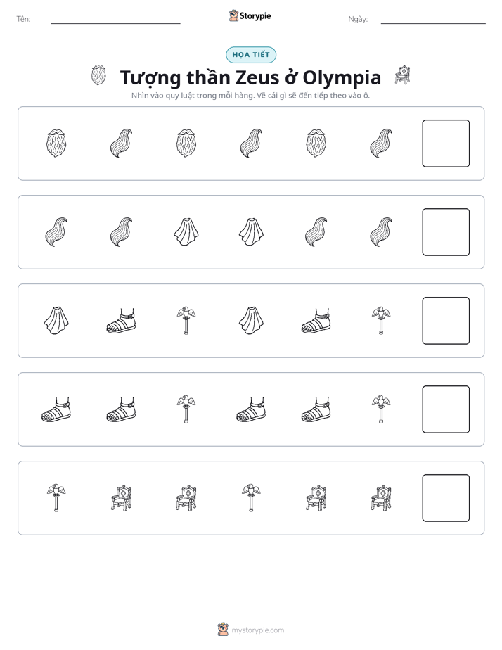
Task: Select the answer box in row five
Action: [446, 498]
